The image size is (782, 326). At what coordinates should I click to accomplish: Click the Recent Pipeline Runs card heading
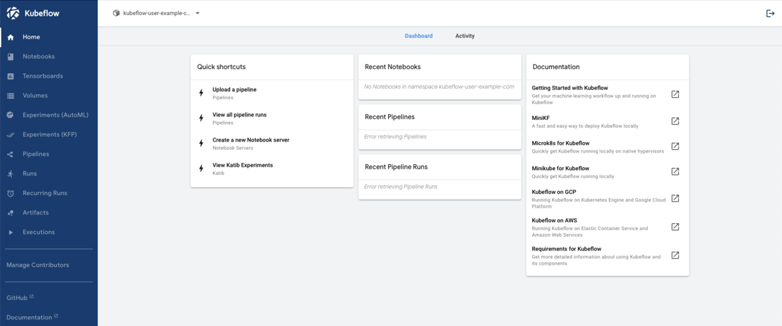click(x=397, y=167)
